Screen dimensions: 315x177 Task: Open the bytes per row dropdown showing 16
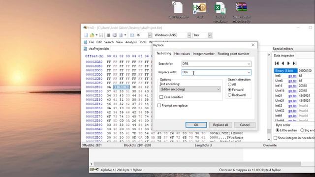[150, 35]
